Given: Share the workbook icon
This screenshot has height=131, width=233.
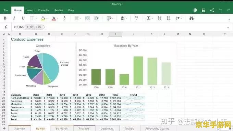Looking at the screenshot, I should pos(212,10).
